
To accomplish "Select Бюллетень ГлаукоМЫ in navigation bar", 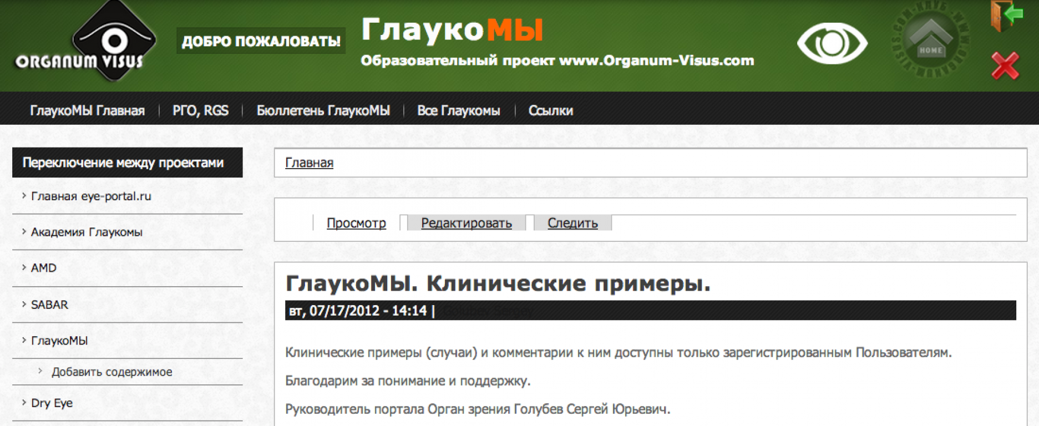I will pos(323,110).
